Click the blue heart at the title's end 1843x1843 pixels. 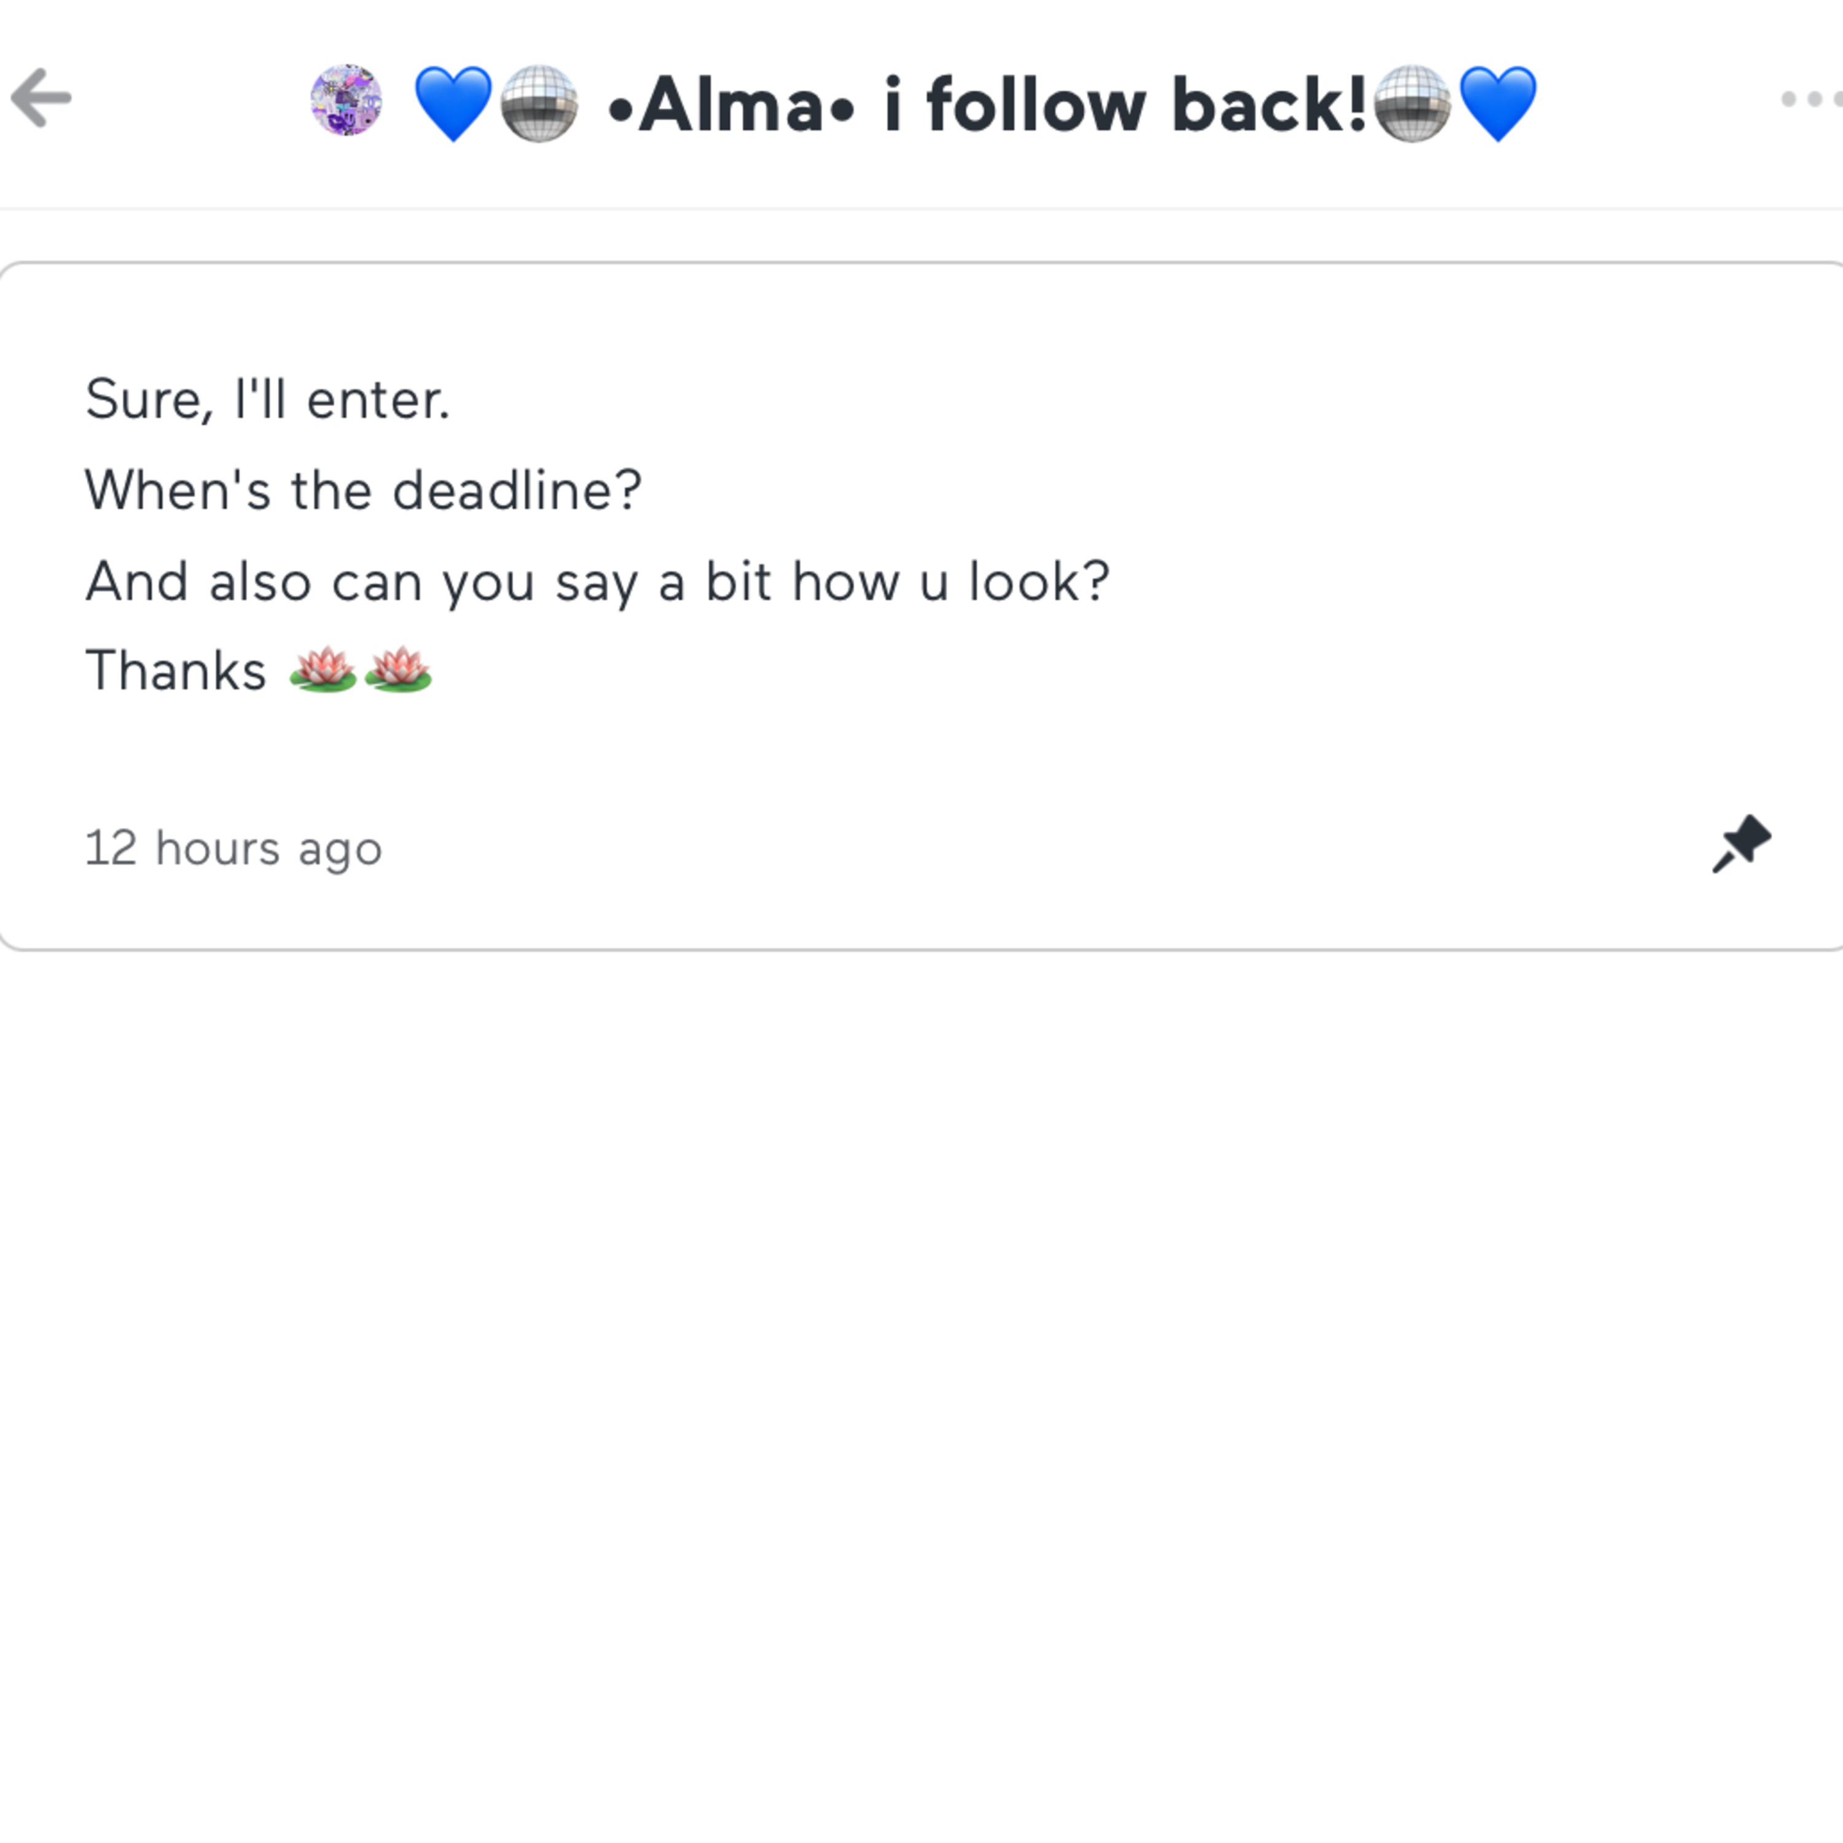click(x=1498, y=103)
